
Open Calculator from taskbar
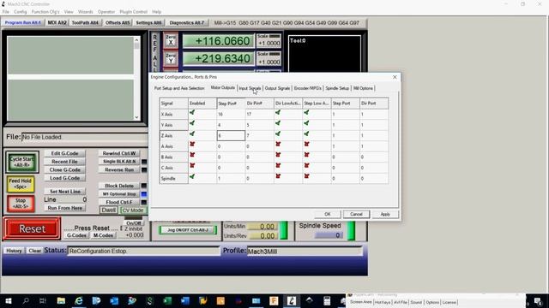pyautogui.click(x=327, y=300)
